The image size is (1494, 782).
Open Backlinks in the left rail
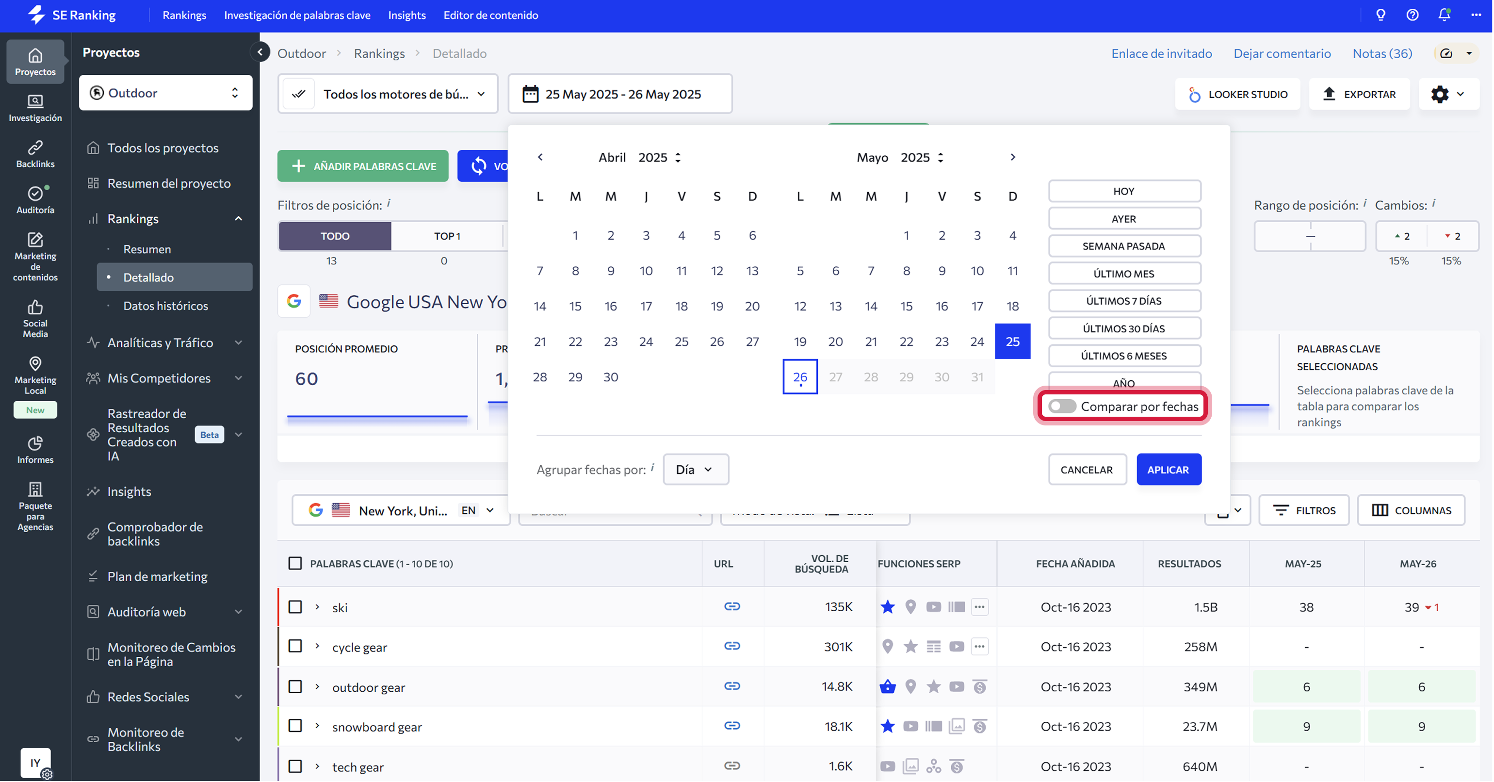click(x=35, y=154)
